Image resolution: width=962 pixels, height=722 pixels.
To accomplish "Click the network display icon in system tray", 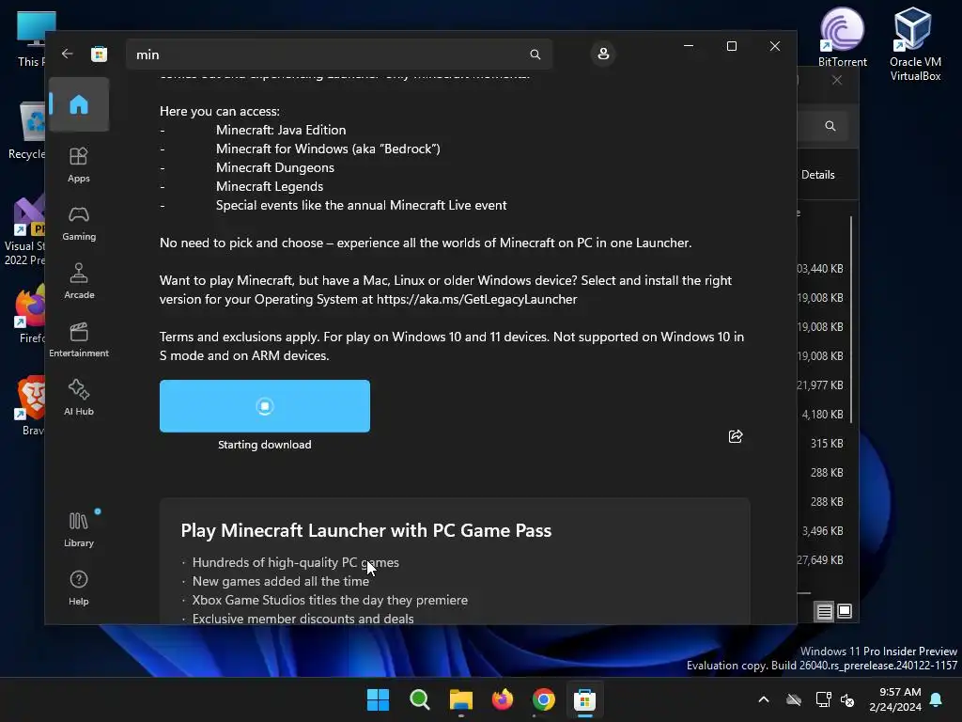I will click(x=823, y=699).
